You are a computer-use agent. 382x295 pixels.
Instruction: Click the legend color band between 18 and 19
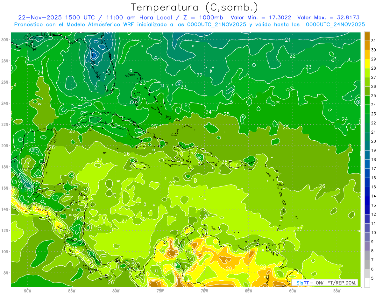click(x=367, y=155)
